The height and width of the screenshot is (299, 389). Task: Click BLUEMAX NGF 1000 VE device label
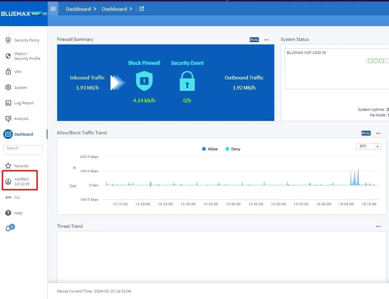(306, 53)
